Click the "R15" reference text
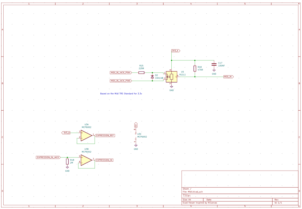This screenshot has height=209, width=302. pyautogui.click(x=141, y=66)
